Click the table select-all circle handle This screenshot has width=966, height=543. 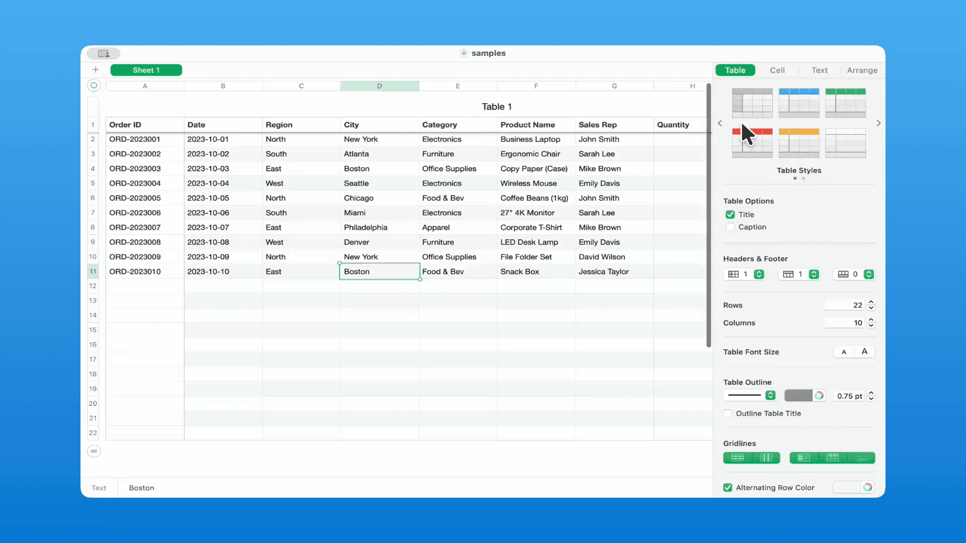(x=94, y=85)
